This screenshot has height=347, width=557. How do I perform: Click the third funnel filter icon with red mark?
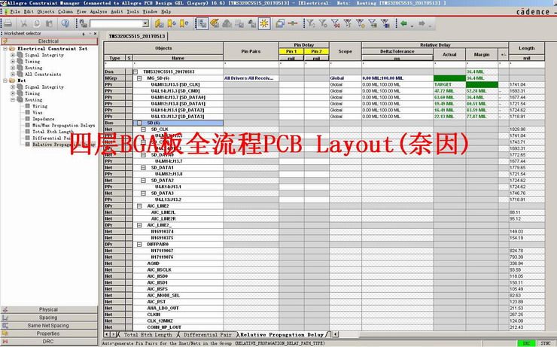(x=335, y=24)
